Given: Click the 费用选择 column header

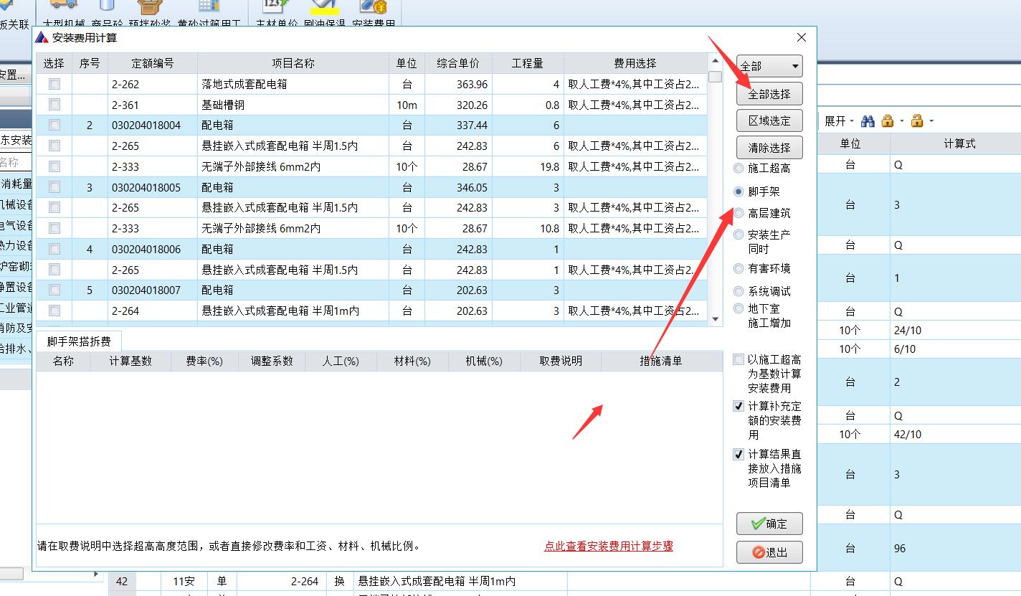Looking at the screenshot, I should coord(635,63).
